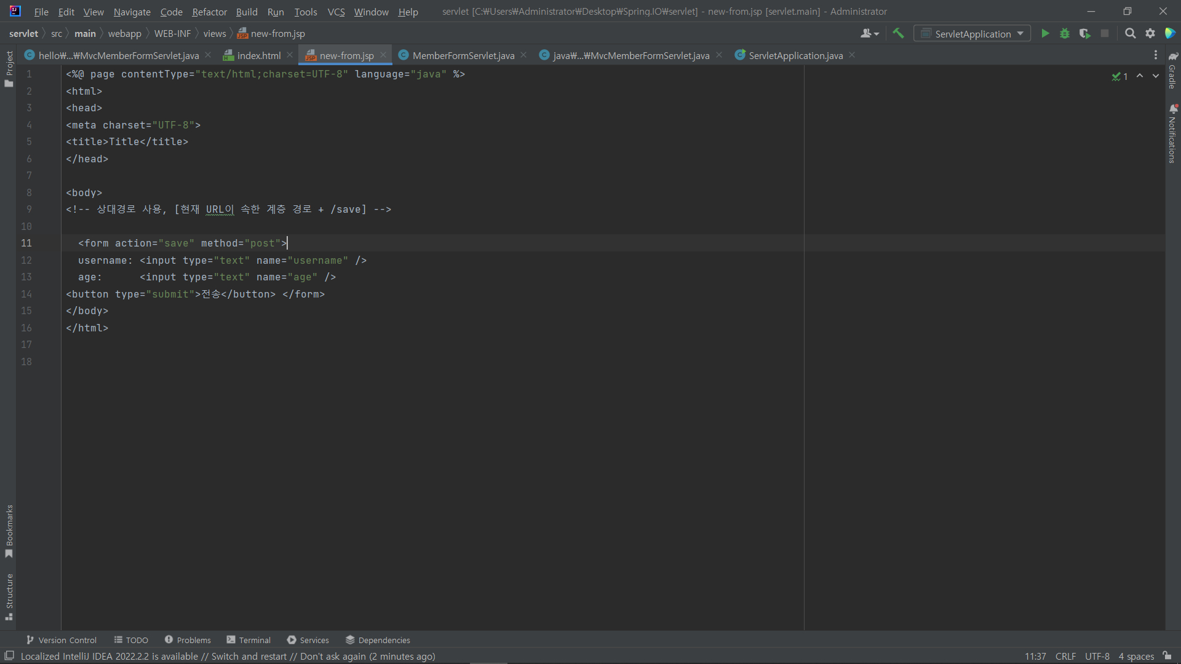Click line number 11 in gutter
Viewport: 1181px width, 664px height.
(x=26, y=243)
